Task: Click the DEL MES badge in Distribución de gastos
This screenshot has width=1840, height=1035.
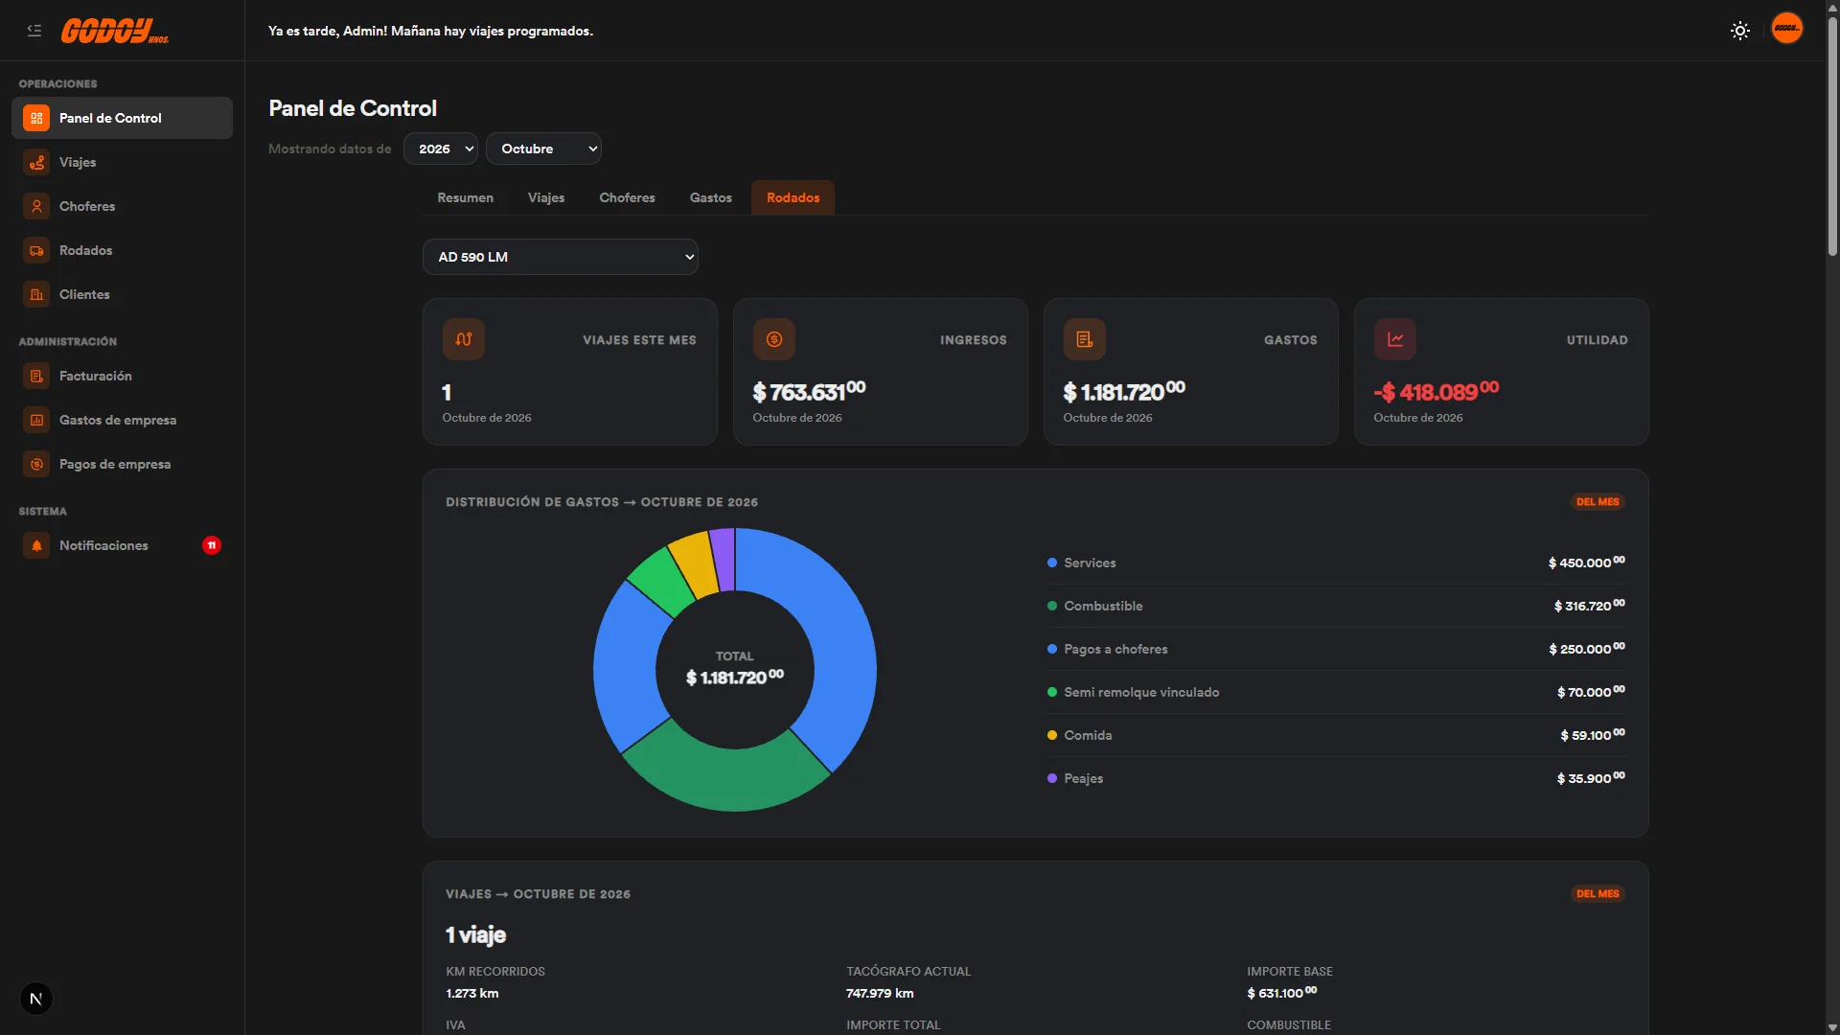Action: tap(1598, 502)
